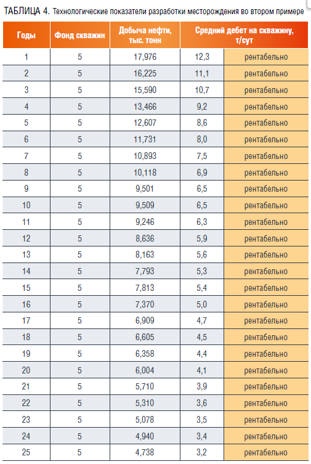Select the oil production value 6,004

[x=145, y=370]
